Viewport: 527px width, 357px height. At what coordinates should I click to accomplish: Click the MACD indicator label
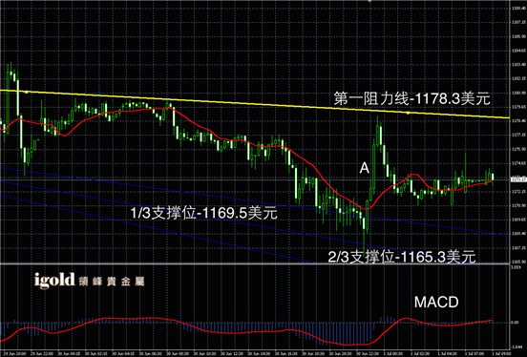pyautogui.click(x=436, y=302)
